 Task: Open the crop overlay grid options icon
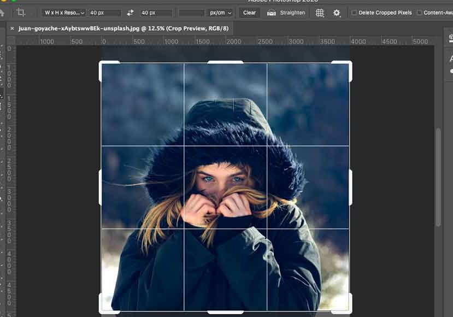[x=319, y=12]
